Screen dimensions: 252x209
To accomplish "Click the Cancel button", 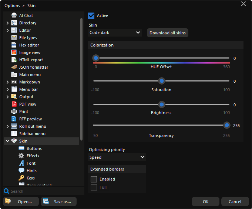I will click(235, 202).
